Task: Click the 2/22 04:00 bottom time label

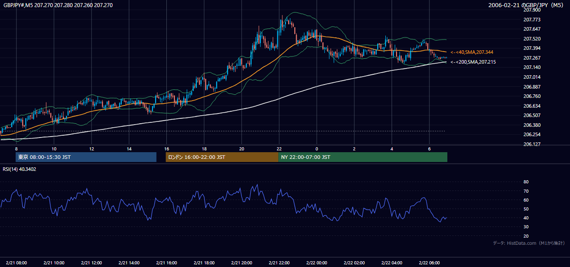Action: pyautogui.click(x=392, y=263)
